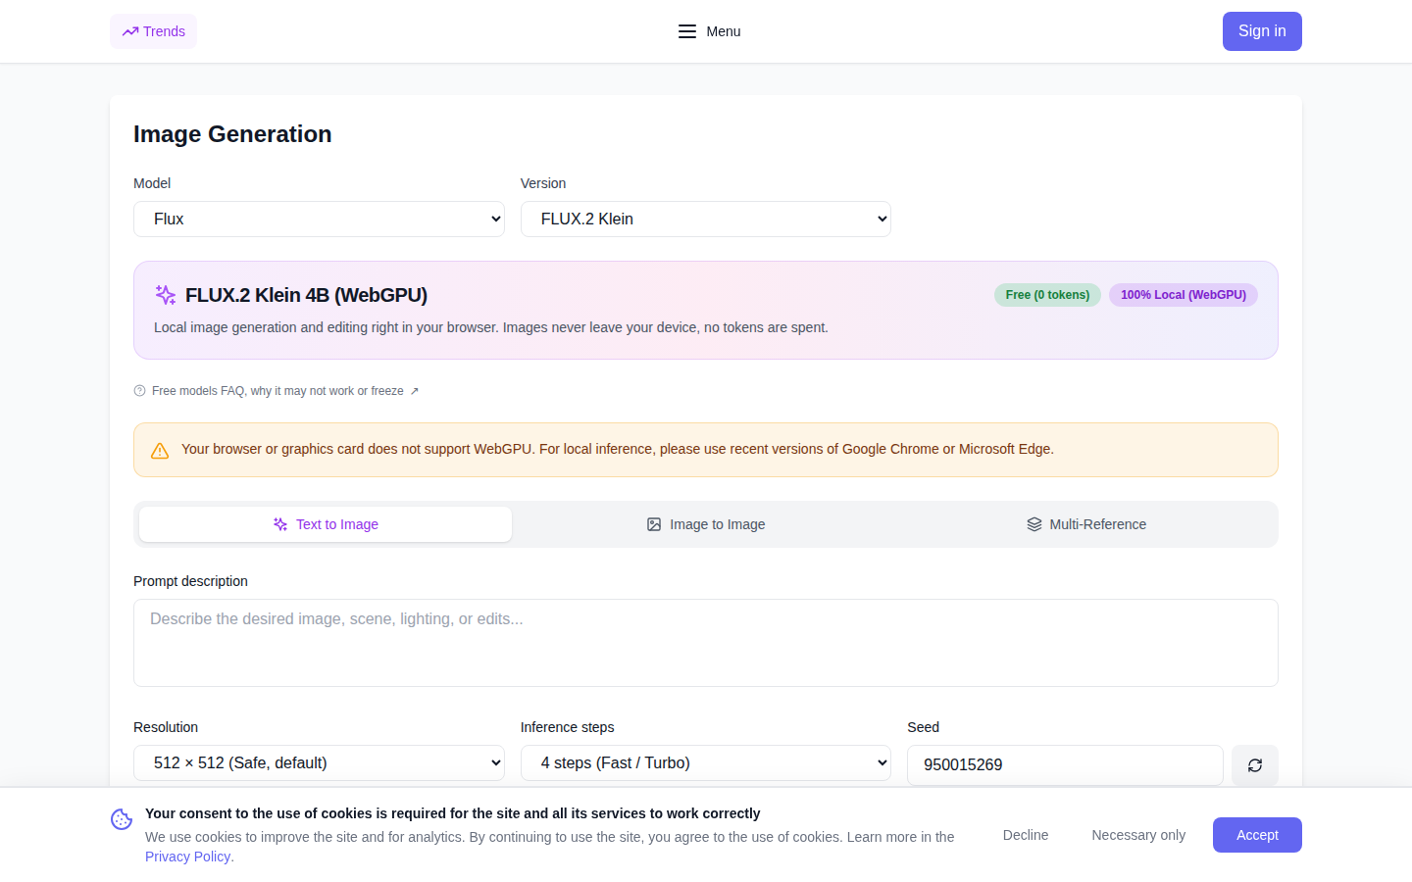Open the Version dropdown showing FLUX.2 Klein
Image resolution: width=1412 pixels, height=882 pixels.
(706, 219)
